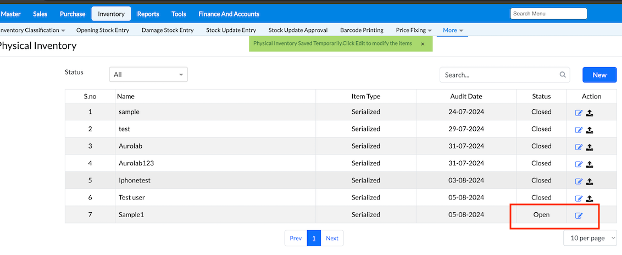Click upload icon for Test user row
The image size is (622, 255).
click(590, 198)
